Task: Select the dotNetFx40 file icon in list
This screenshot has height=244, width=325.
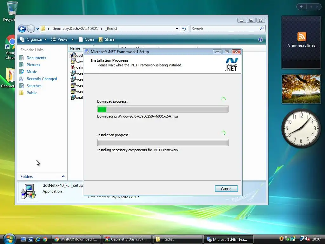Action: (73, 55)
